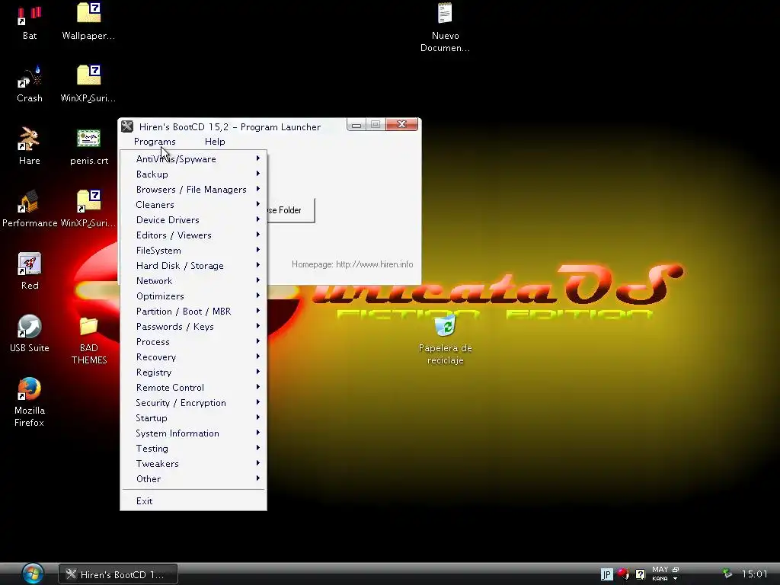Image resolution: width=780 pixels, height=585 pixels.
Task: Select the Startup menu entry
Action: [193, 418]
